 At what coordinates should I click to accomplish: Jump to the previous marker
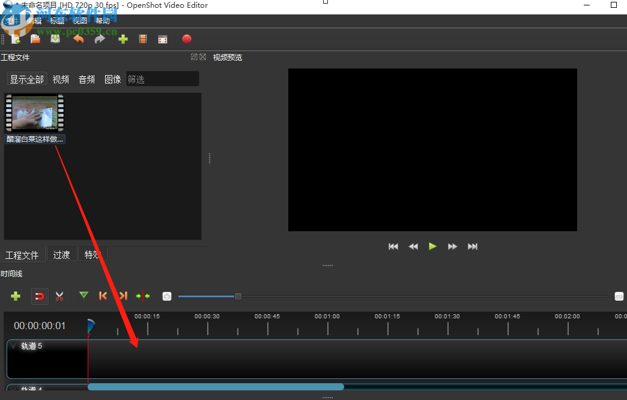(x=103, y=296)
